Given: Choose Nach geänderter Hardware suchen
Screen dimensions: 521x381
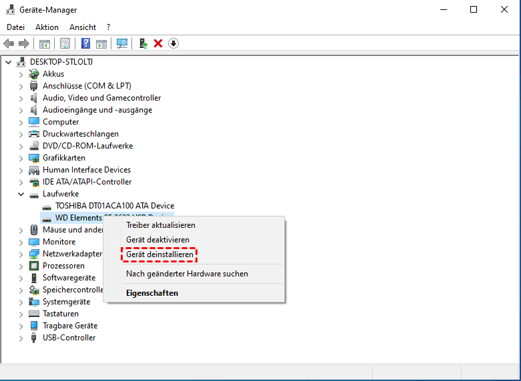Looking at the screenshot, I should coord(194,274).
